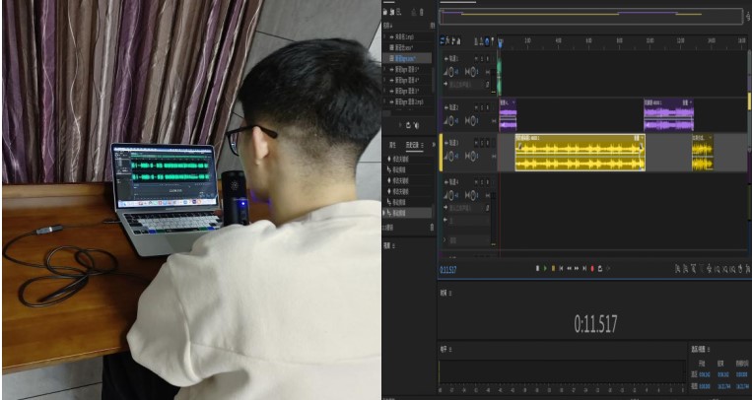Solo Track 2 with its S button

pyautogui.click(x=482, y=107)
